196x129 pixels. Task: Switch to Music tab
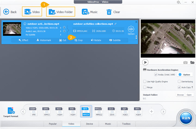108,124
